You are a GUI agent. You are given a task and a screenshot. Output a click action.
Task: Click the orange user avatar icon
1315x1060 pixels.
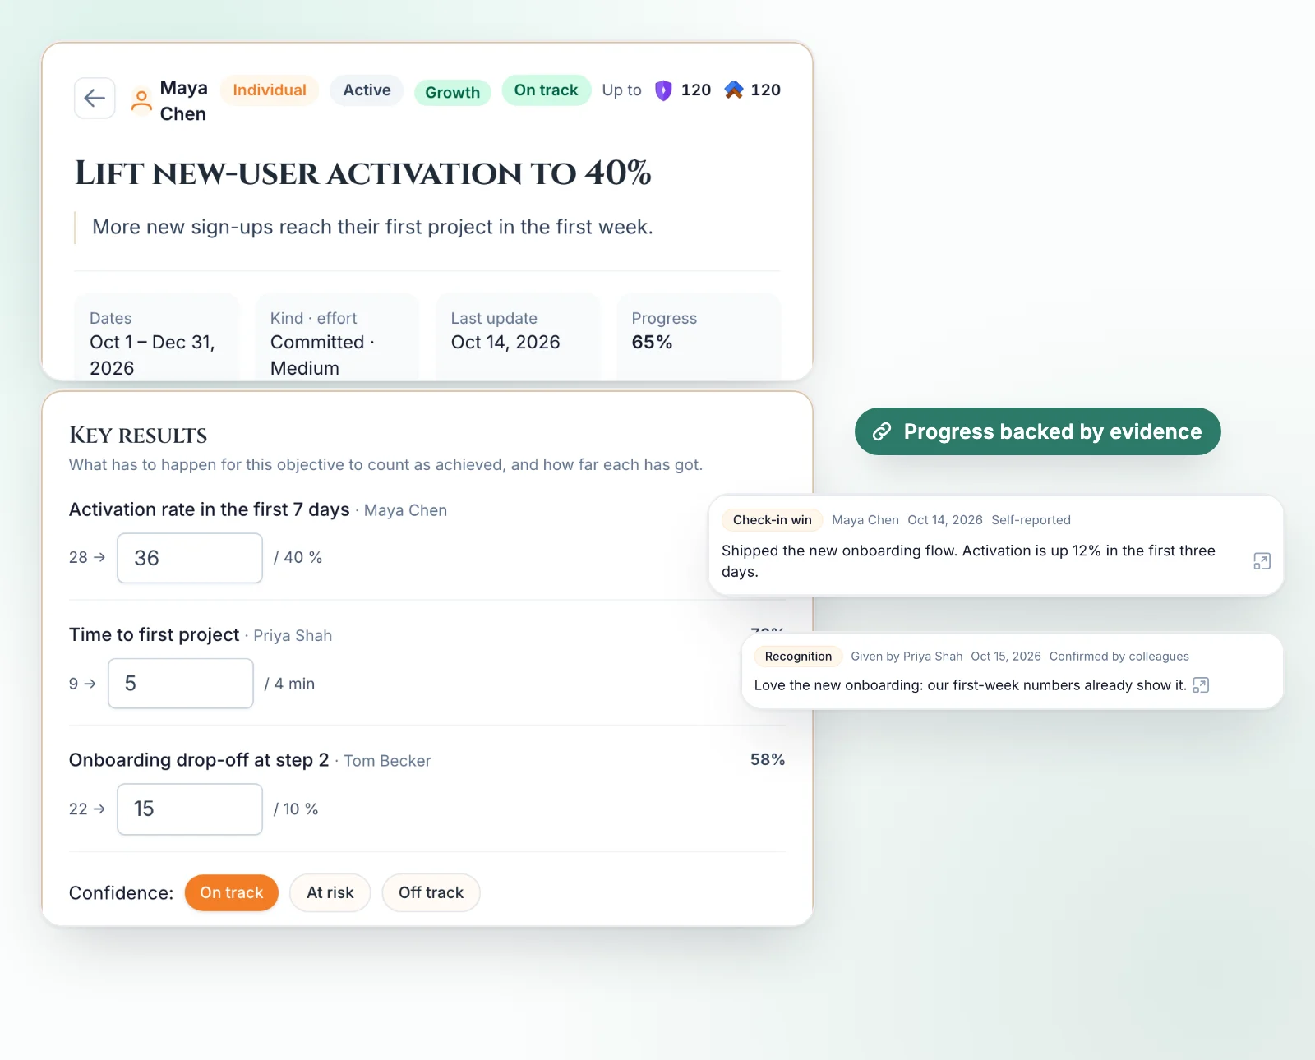pos(141,101)
